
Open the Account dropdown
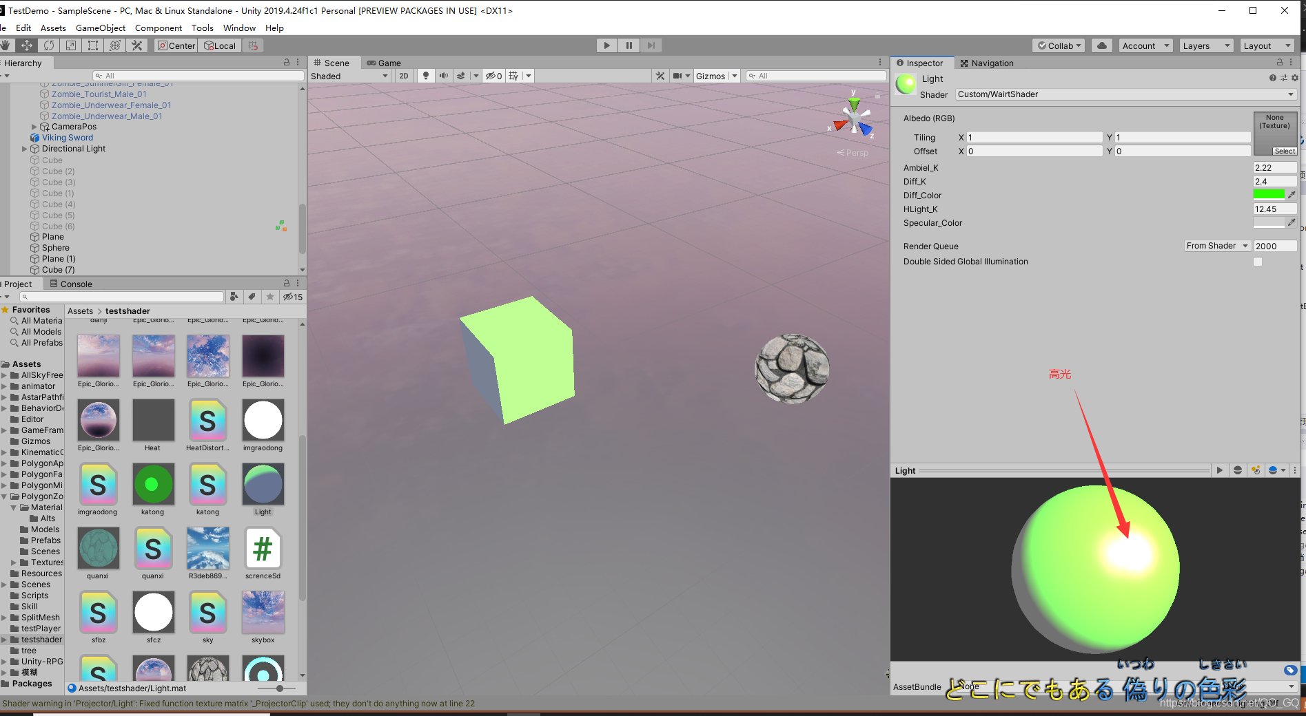pyautogui.click(x=1145, y=45)
